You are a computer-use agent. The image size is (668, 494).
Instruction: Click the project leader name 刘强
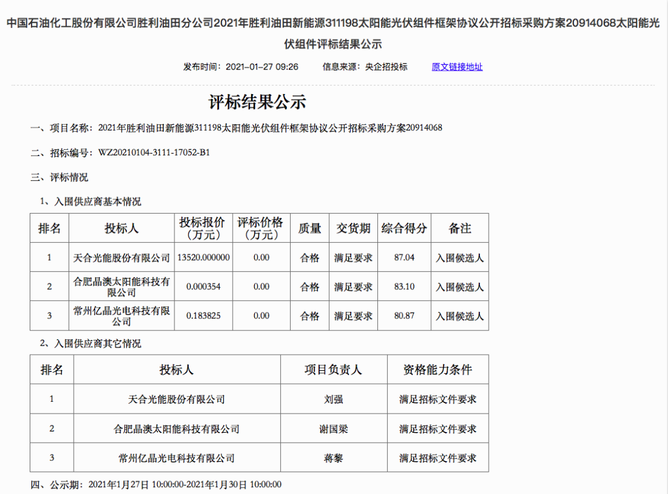[x=333, y=399]
